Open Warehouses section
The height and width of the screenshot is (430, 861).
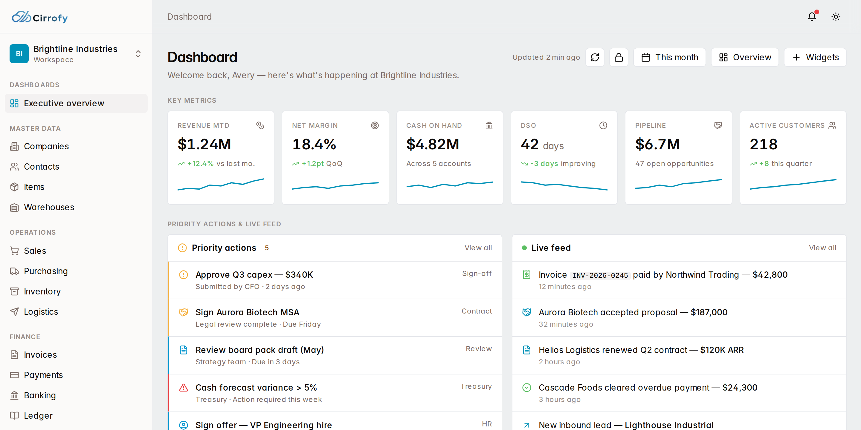(x=76, y=207)
